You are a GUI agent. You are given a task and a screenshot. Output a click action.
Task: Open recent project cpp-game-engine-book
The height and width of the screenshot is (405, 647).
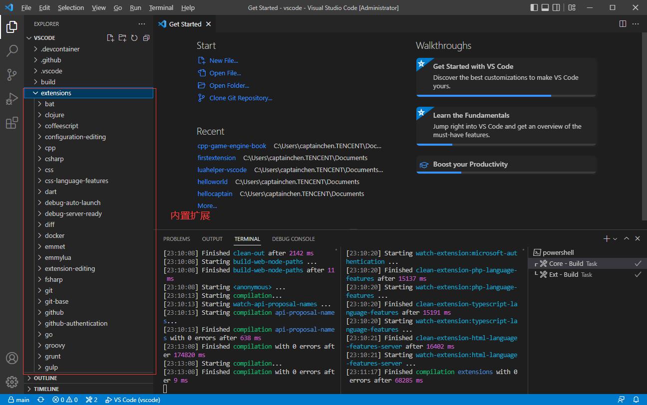232,146
